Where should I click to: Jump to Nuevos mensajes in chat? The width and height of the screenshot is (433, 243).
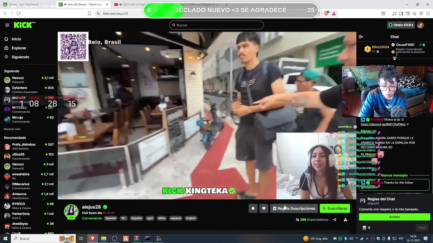coord(394,175)
